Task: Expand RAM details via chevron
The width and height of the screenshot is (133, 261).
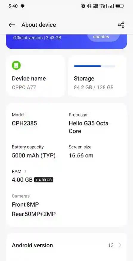Action: [x=25, y=171]
